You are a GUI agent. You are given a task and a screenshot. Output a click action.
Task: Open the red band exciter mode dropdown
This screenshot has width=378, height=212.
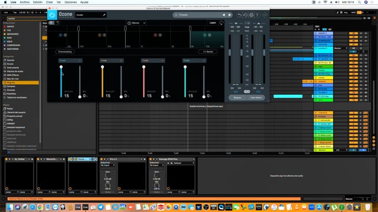[153, 61]
